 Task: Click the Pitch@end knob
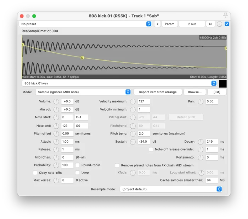point(133,126)
